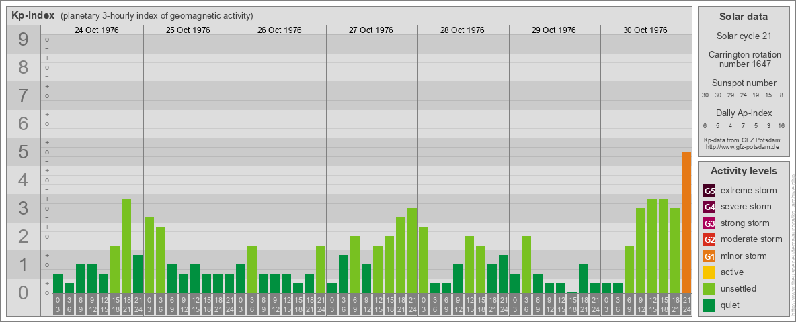796x322 pixels.
Task: Click the daily Ap-index value 16
Action: [781, 125]
